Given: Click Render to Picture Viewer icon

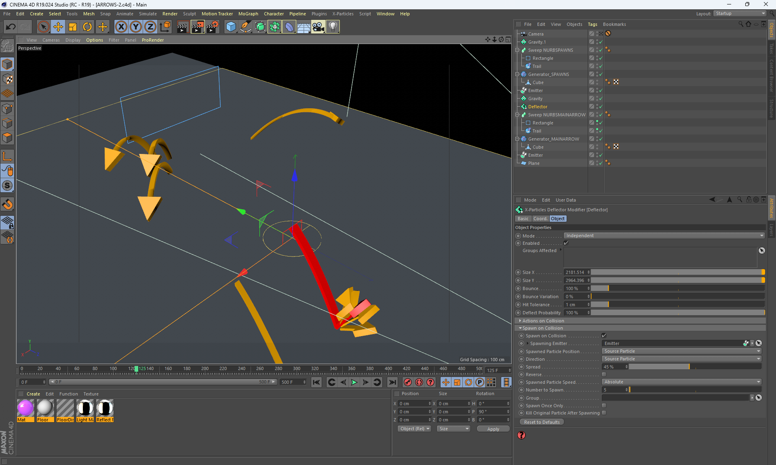Looking at the screenshot, I should coord(198,27).
